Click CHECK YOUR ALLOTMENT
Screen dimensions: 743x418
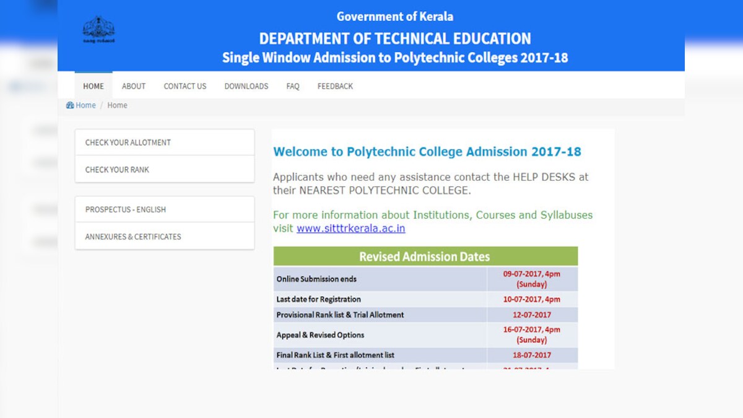(x=127, y=142)
